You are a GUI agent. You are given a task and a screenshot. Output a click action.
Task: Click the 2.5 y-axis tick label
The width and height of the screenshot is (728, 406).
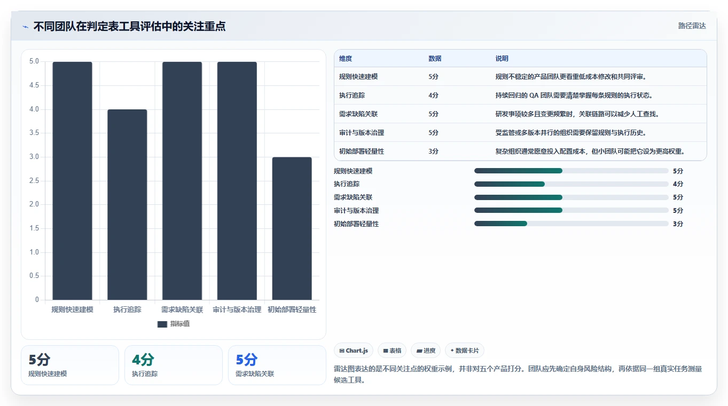pos(34,181)
